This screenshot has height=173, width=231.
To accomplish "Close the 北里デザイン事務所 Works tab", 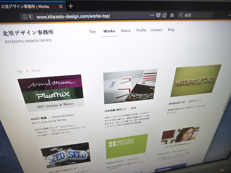I will coord(61,6).
